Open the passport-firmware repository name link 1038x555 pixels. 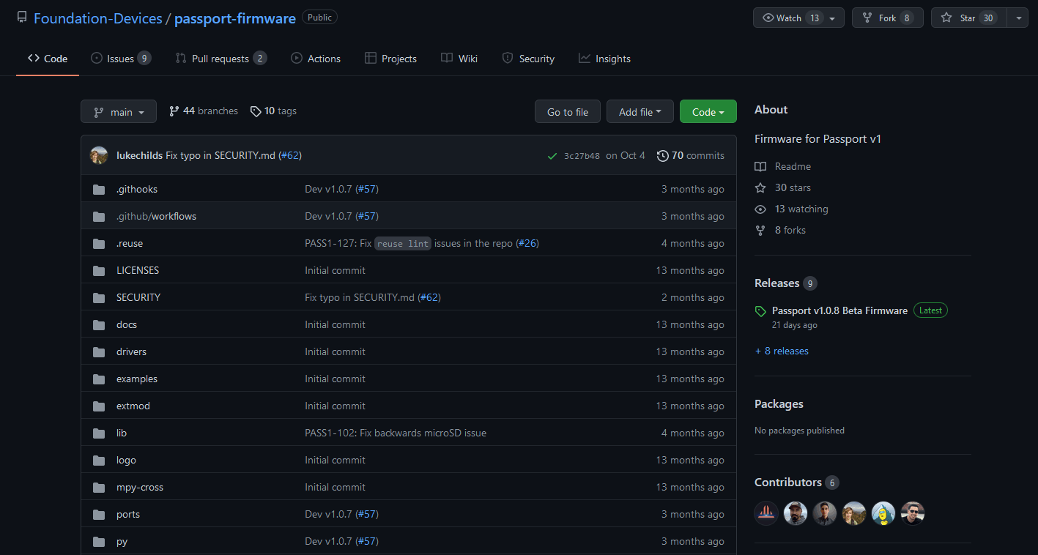point(235,18)
